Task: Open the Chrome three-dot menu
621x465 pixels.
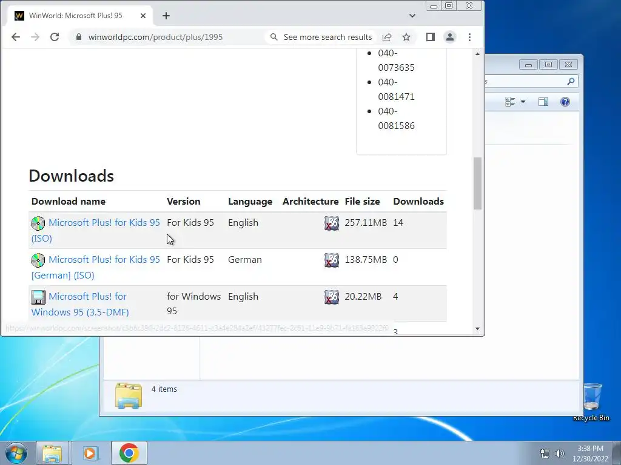Action: tap(470, 37)
